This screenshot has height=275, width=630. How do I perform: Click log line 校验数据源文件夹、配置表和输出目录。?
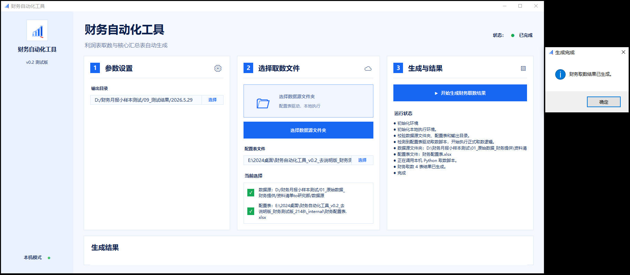(434, 136)
